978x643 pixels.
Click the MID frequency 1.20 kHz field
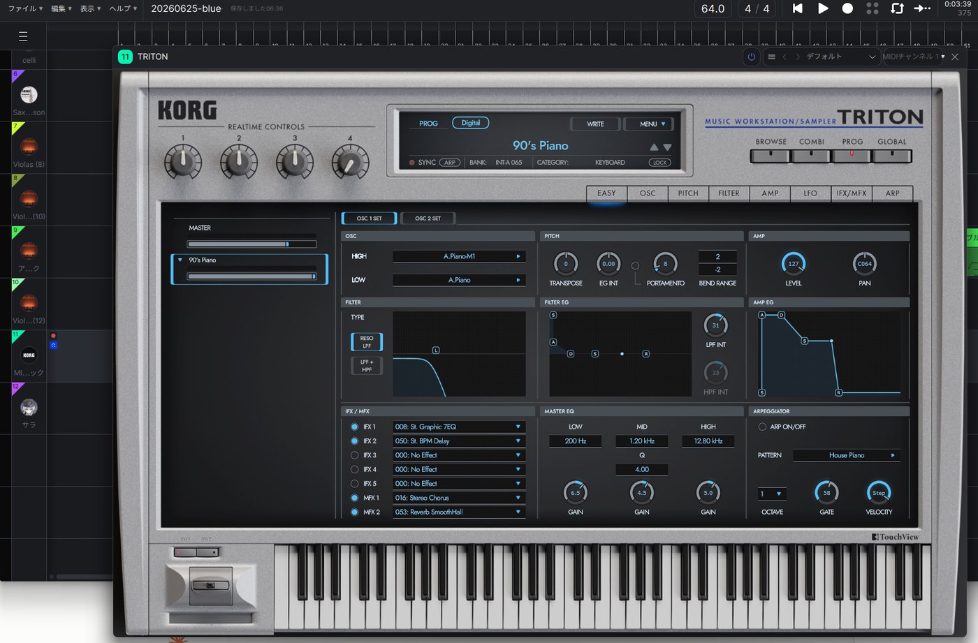pyautogui.click(x=641, y=441)
